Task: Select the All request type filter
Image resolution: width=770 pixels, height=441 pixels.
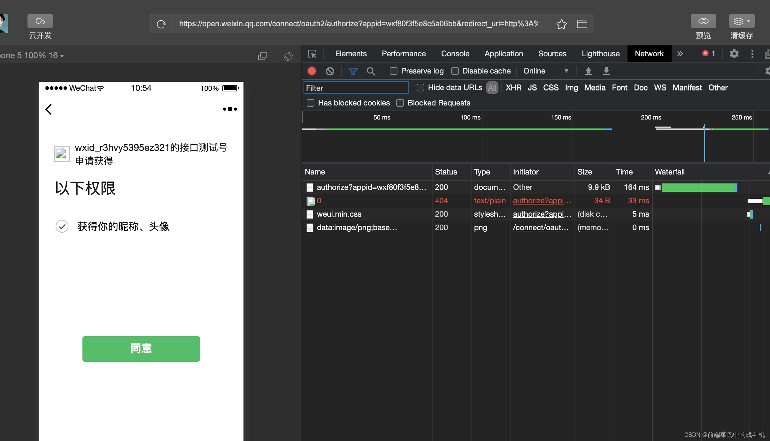Action: pos(492,88)
